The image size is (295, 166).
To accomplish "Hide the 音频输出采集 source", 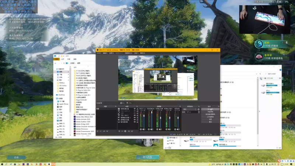I will pyautogui.click(x=135, y=120).
